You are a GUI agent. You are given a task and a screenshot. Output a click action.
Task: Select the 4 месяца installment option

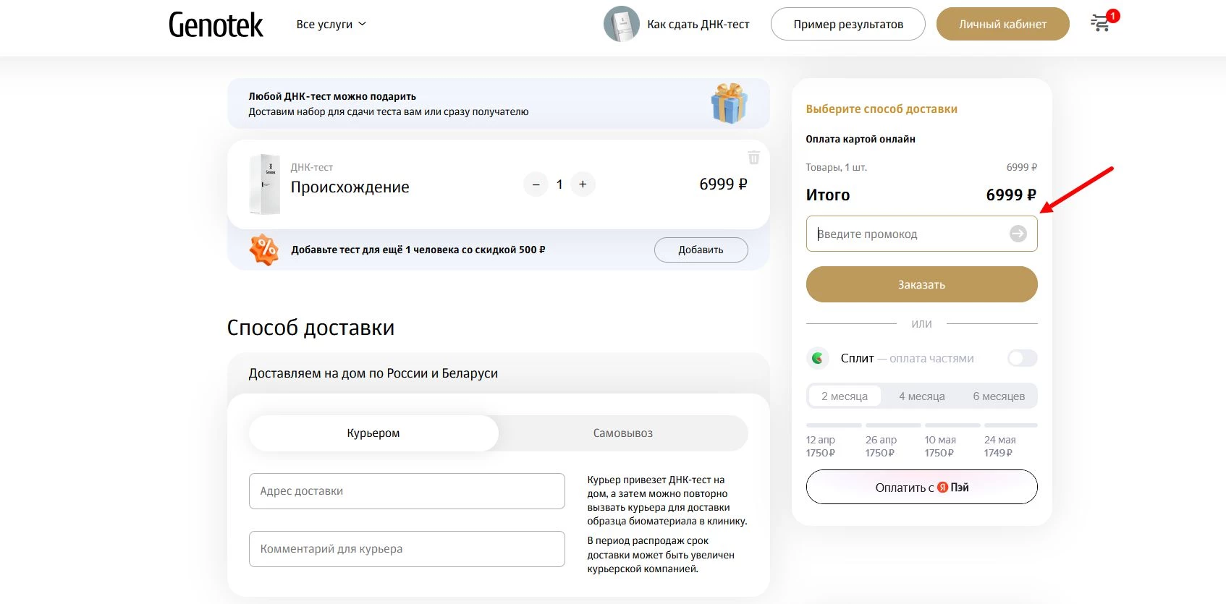(x=922, y=396)
